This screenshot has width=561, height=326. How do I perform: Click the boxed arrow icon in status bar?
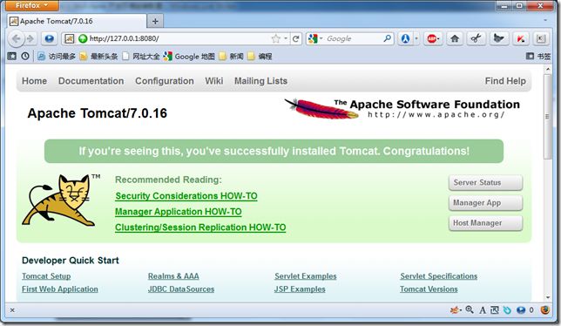495,310
